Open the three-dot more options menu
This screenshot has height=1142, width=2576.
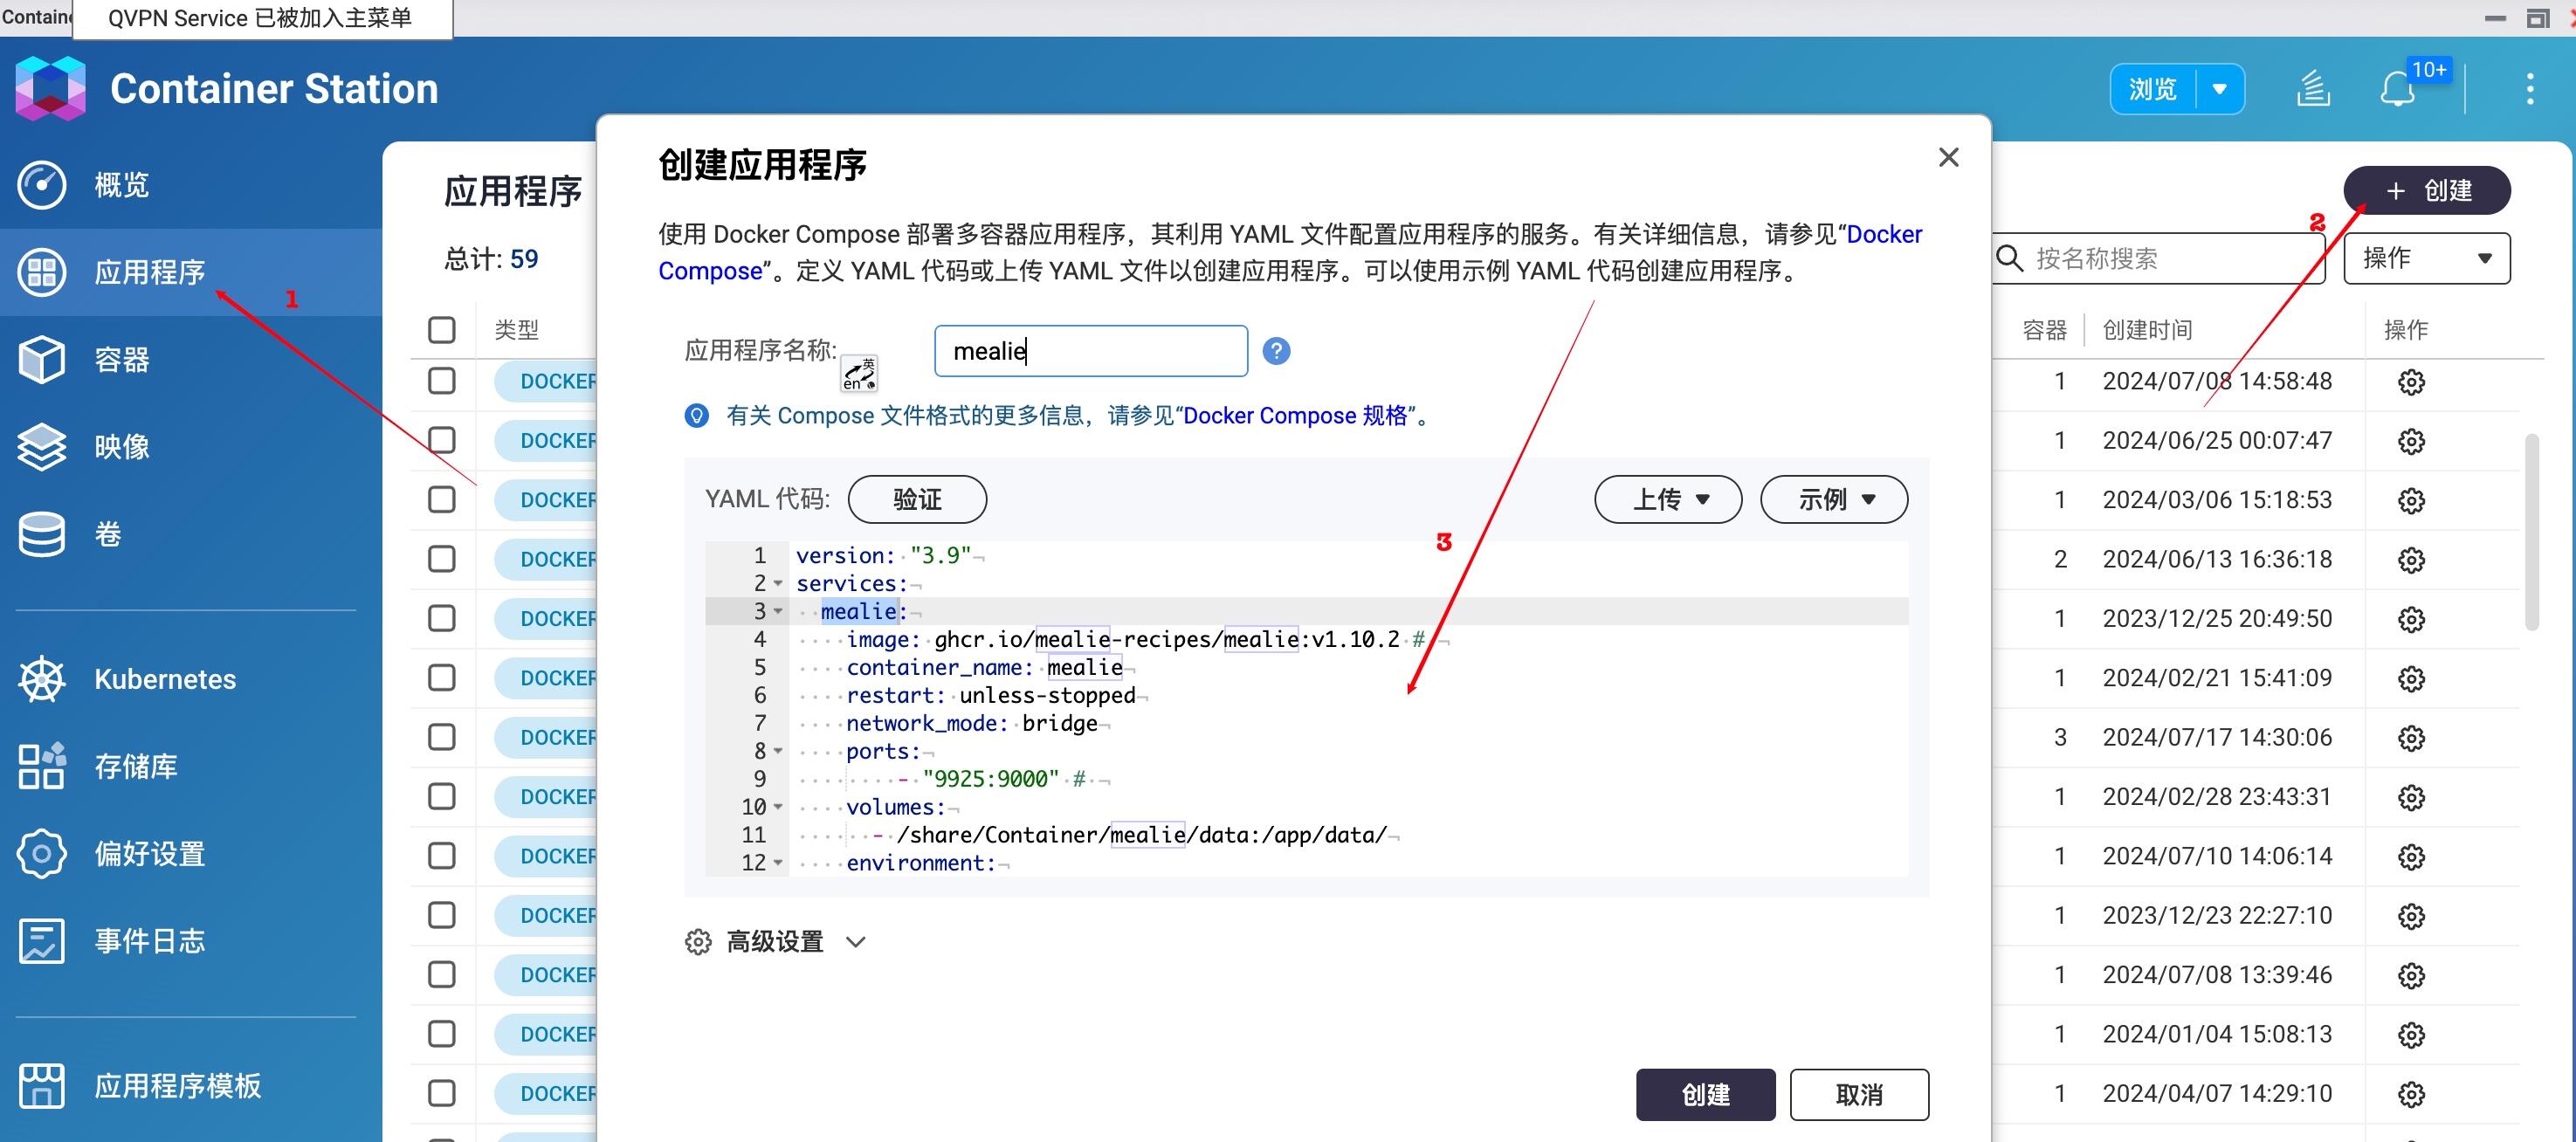(x=2530, y=89)
